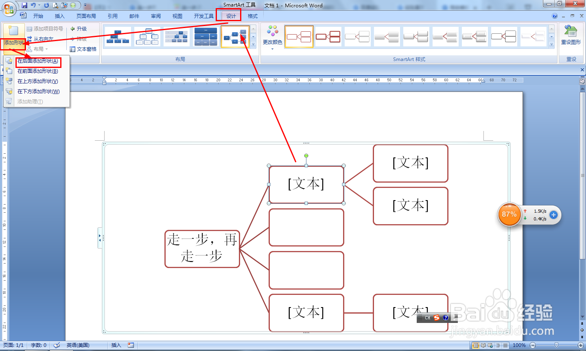Apply the eighth dark-outline SmartArt style
586x351 pixels.
(504, 37)
